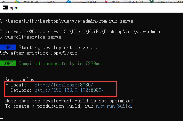This screenshot has width=183, height=121.
Task: Click the npm window title text
Action: click(x=14, y=8)
